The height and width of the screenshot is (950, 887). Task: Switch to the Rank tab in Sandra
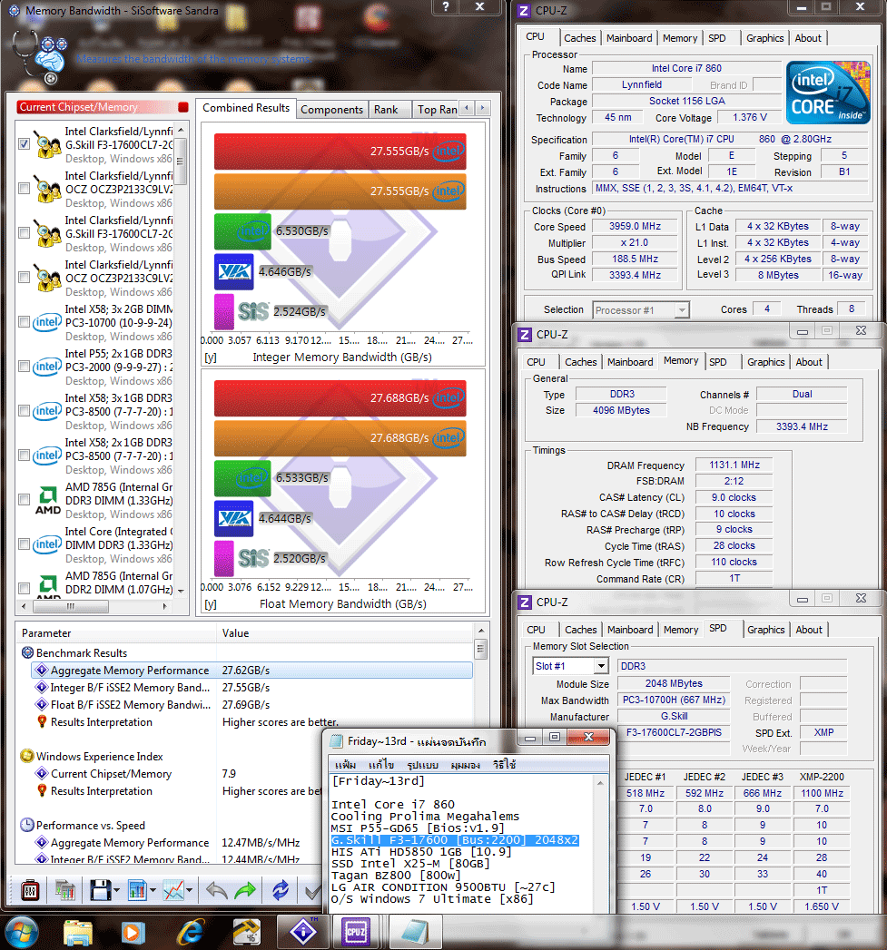click(x=386, y=110)
